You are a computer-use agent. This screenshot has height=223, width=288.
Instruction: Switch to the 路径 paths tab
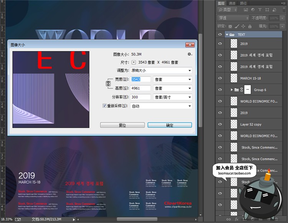pyautogui.click(x=243, y=3)
